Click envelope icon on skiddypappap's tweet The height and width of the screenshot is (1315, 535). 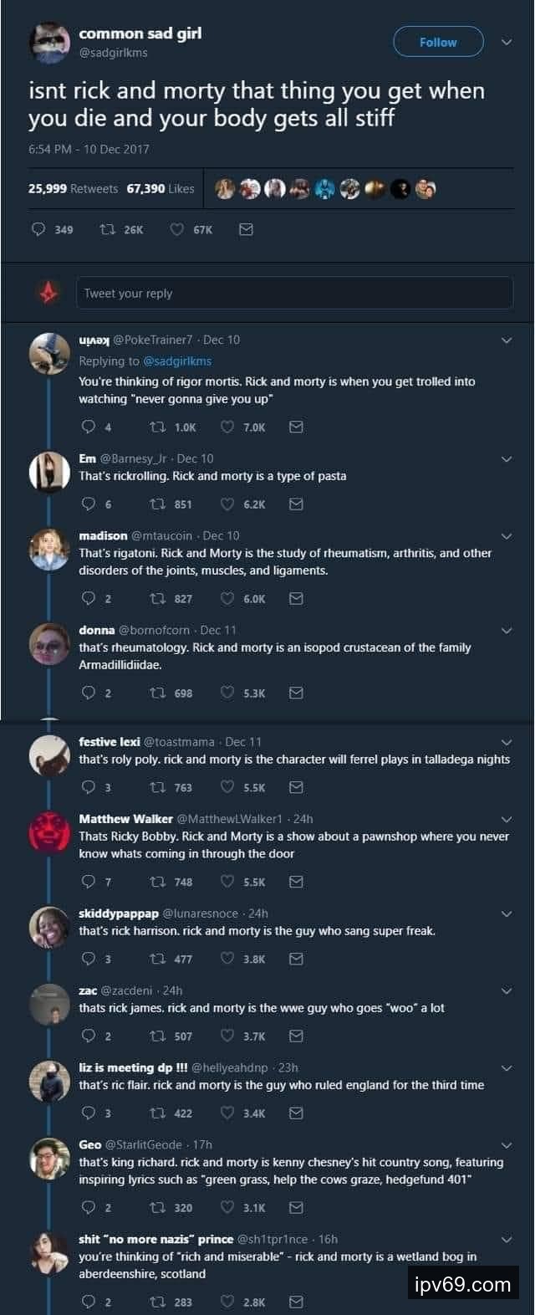(296, 959)
